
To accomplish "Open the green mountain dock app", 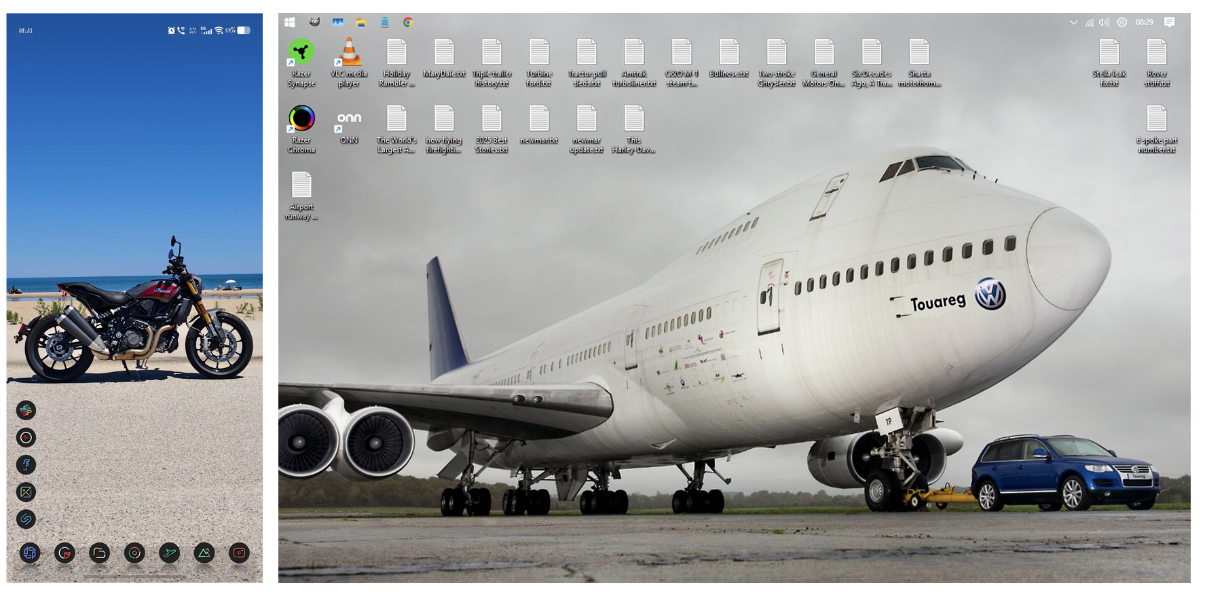I will 204,553.
